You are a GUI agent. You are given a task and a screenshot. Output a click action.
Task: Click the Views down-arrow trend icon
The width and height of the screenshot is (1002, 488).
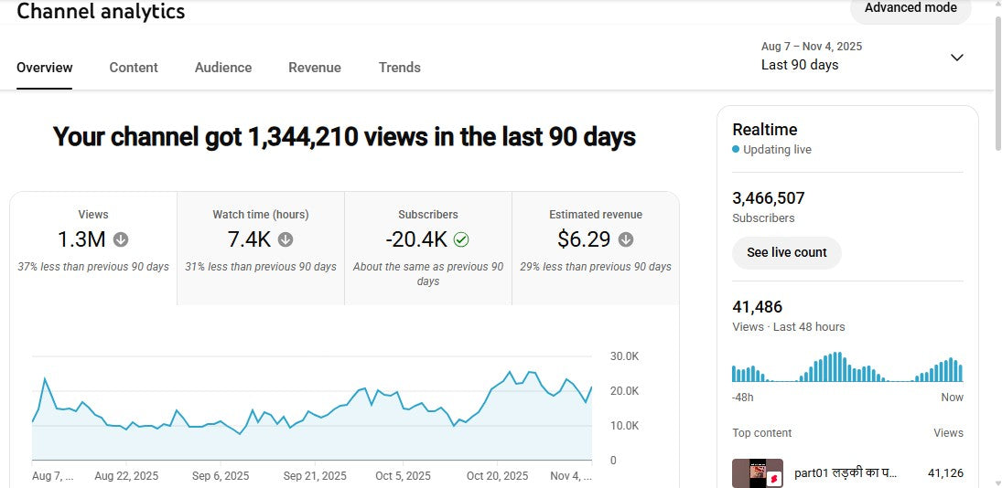click(x=121, y=239)
